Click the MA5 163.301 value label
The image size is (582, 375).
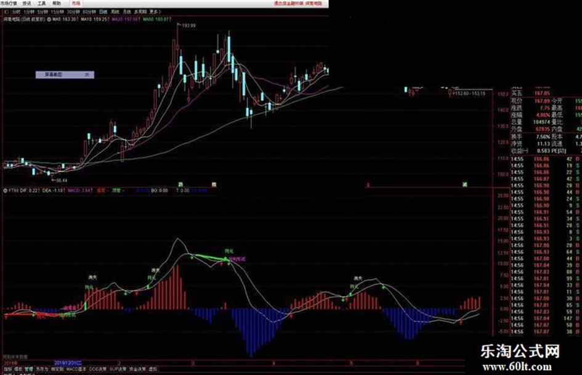pos(65,19)
